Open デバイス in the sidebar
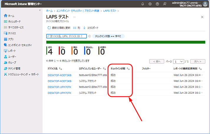 pos(10,33)
